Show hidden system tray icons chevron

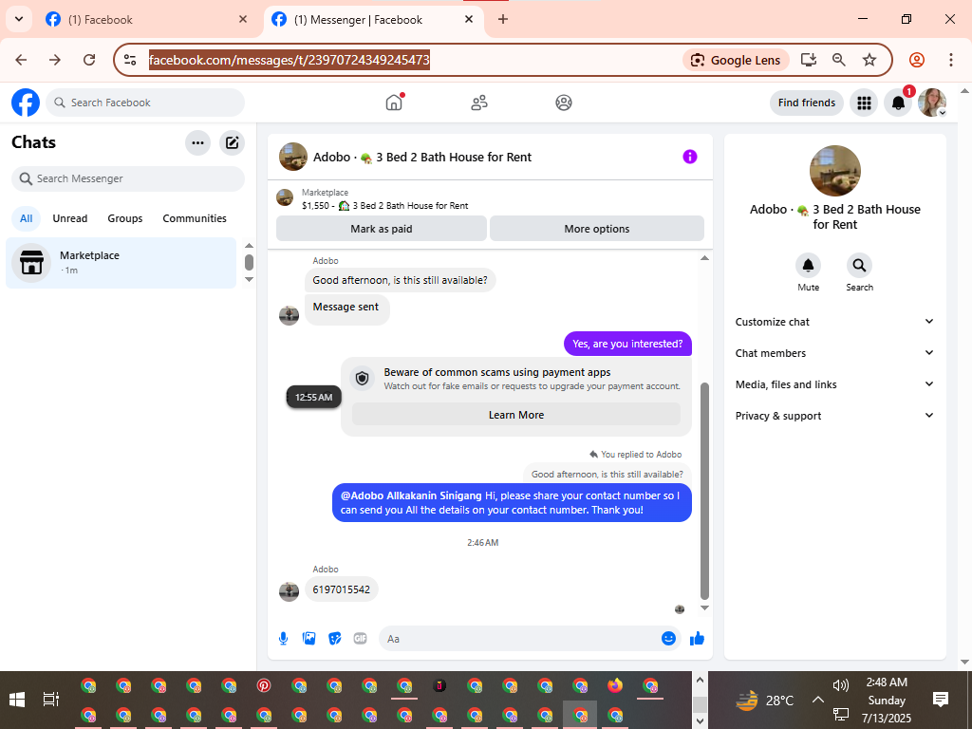click(x=817, y=700)
